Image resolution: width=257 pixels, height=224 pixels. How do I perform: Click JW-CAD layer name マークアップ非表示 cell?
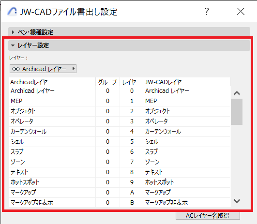click(187, 203)
